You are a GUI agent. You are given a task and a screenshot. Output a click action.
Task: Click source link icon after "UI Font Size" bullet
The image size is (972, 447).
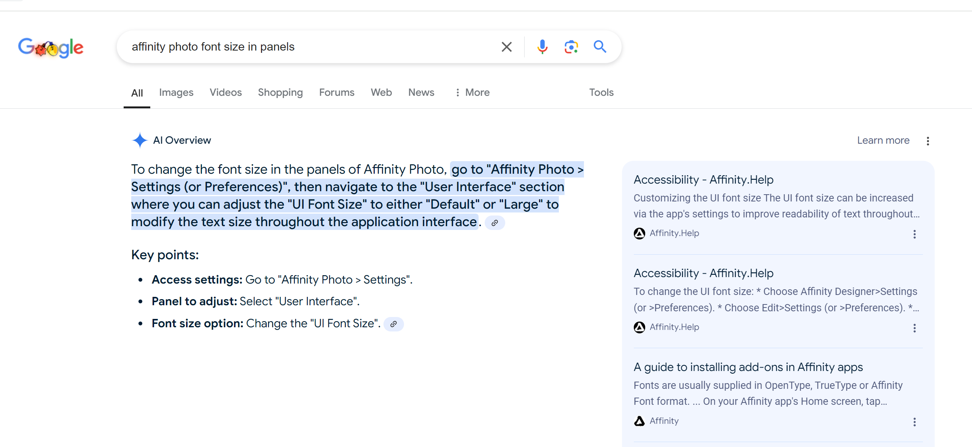point(393,324)
